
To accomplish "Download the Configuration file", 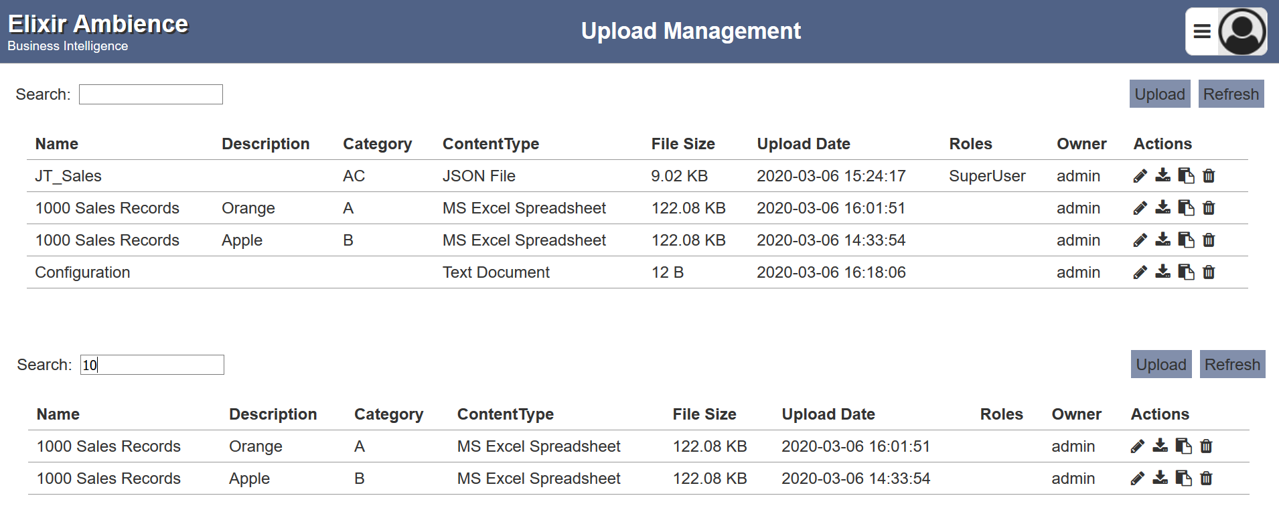I will coord(1163,272).
